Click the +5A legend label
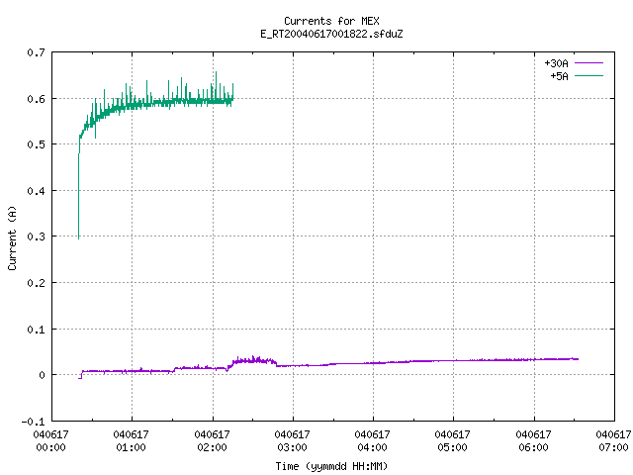Image resolution: width=633 pixels, height=475 pixels. click(559, 76)
